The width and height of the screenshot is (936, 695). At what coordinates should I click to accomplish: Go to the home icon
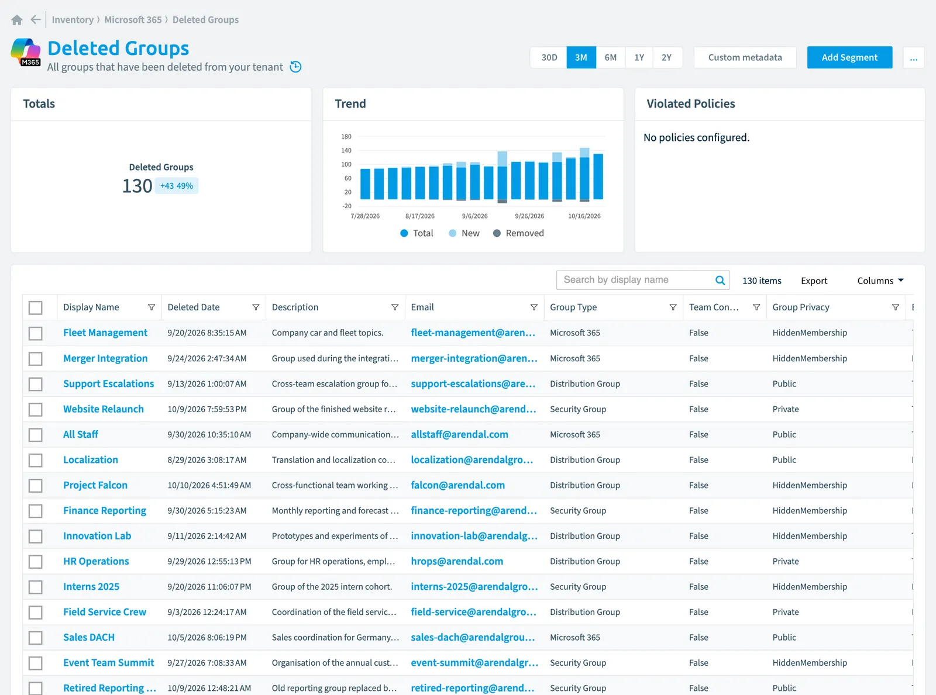(x=17, y=20)
